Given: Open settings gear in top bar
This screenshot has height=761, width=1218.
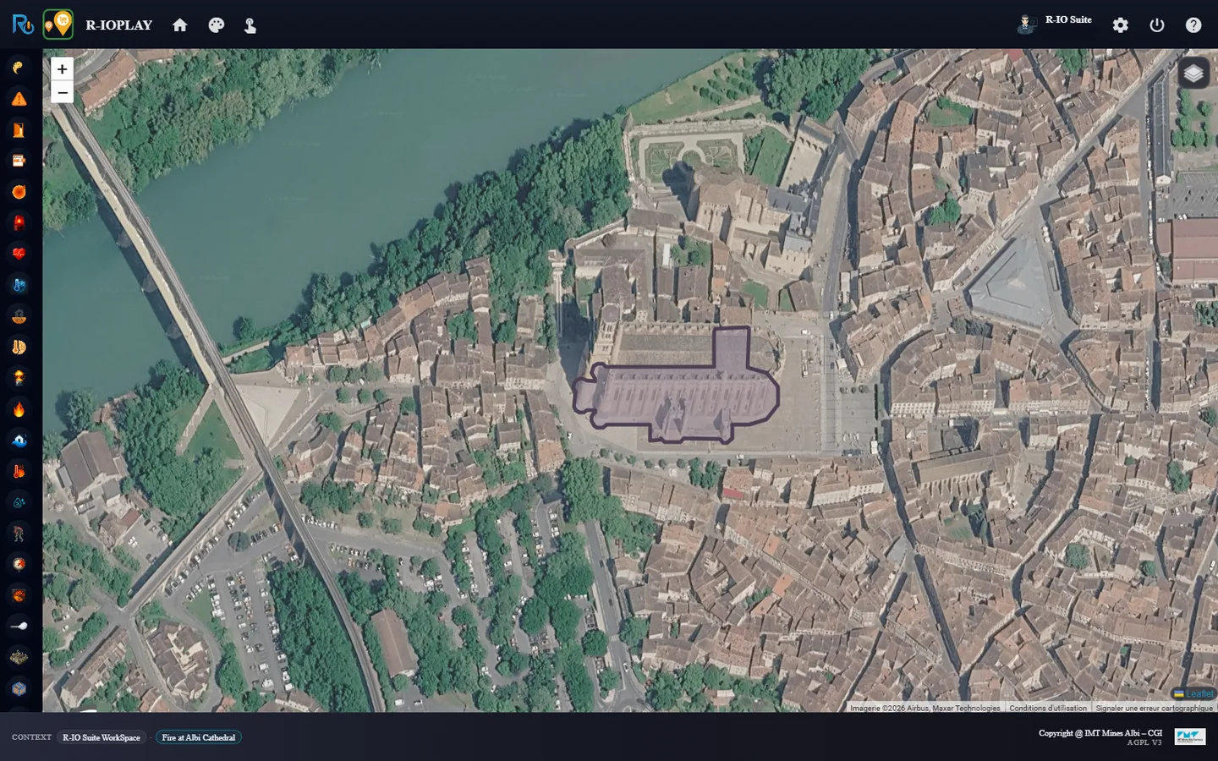Looking at the screenshot, I should 1121,25.
